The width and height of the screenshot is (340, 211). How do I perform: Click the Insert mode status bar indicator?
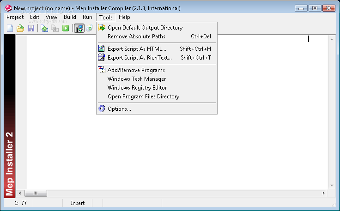[78, 203]
